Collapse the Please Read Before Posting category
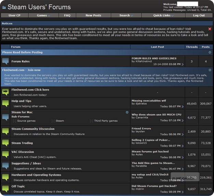Image resolution: width=214 pixels, height=196 pixels. tap(210, 52)
